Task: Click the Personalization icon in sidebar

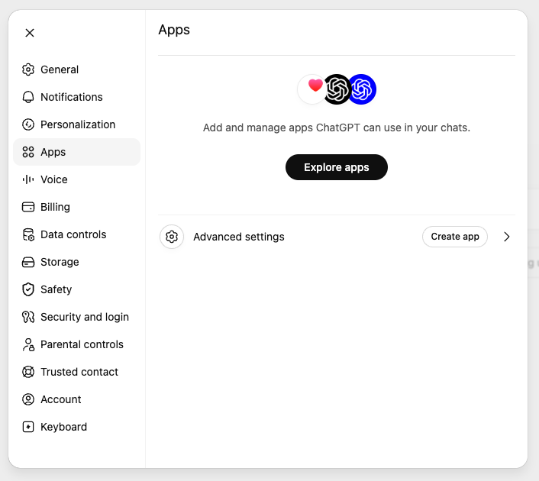Action: coord(28,124)
